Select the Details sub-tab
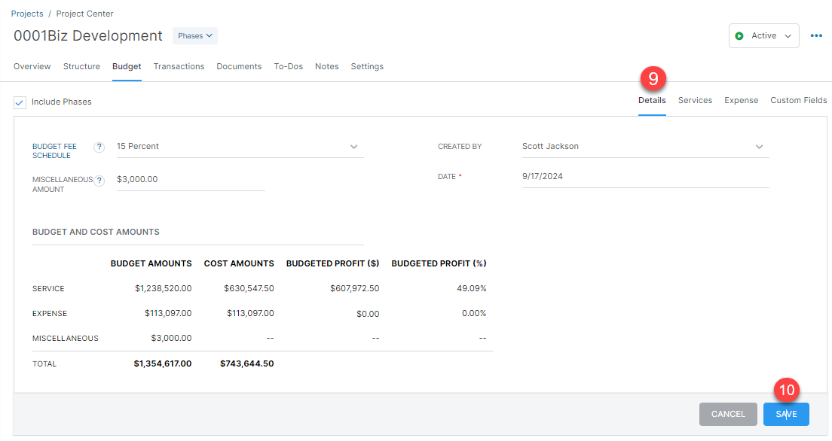832x441 pixels. [x=652, y=100]
